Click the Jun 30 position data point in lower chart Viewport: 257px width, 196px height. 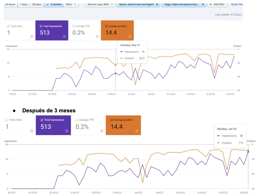coord(248,150)
